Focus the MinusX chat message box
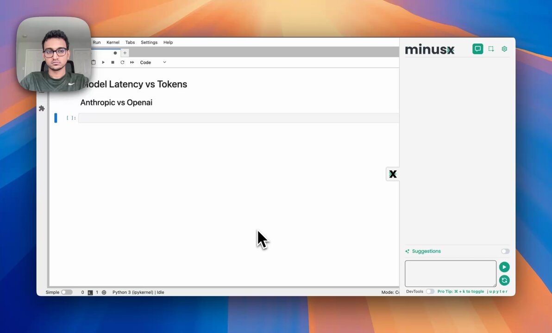 (451, 274)
